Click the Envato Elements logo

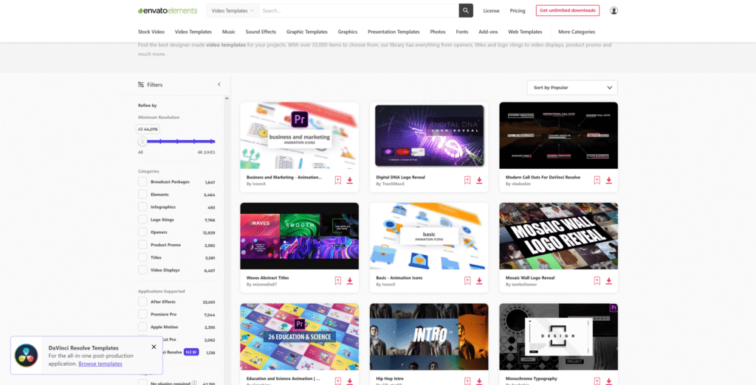tap(168, 10)
